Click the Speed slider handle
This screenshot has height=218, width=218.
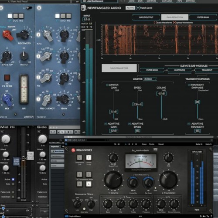pos(137,104)
